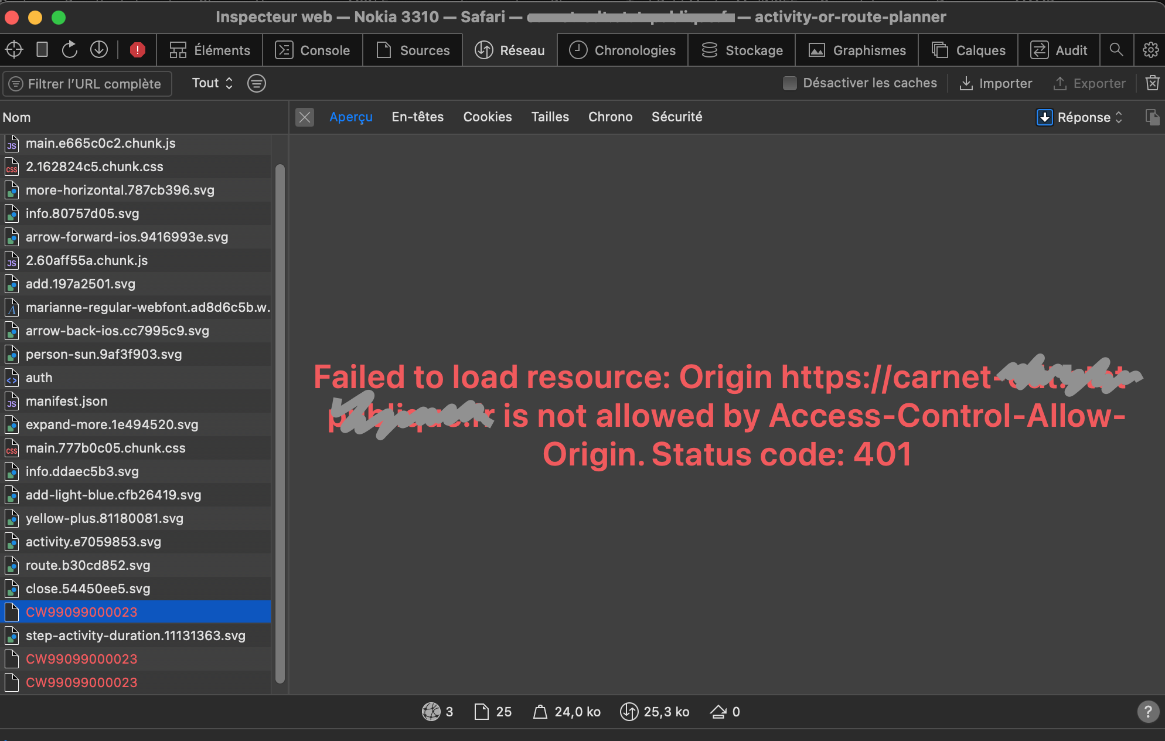Start an Audit from the toolbar
Viewport: 1165px width, 741px height.
click(x=1060, y=50)
